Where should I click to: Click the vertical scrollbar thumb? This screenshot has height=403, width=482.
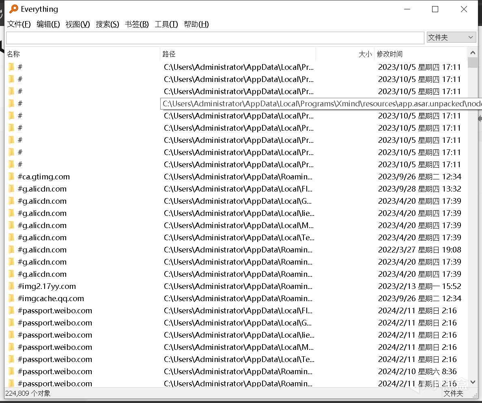473,62
